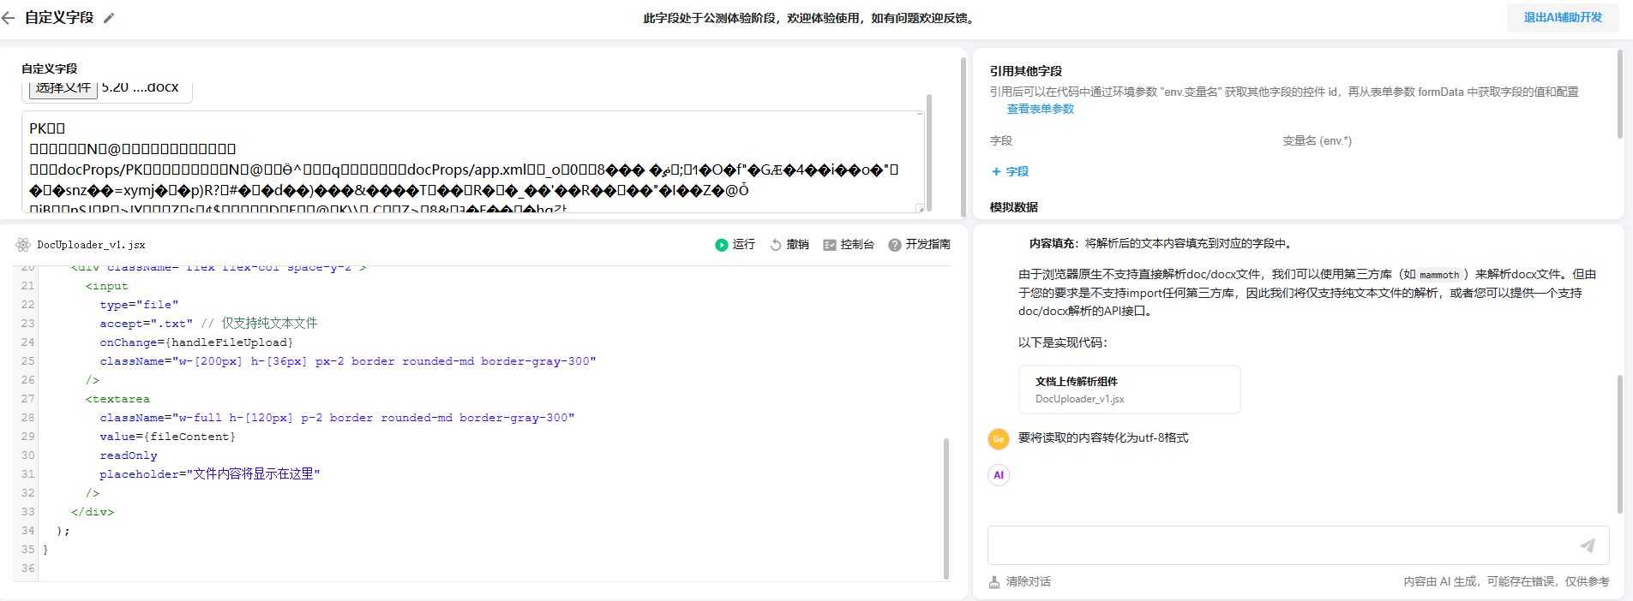Click the garbled file content textarea

[x=471, y=163]
